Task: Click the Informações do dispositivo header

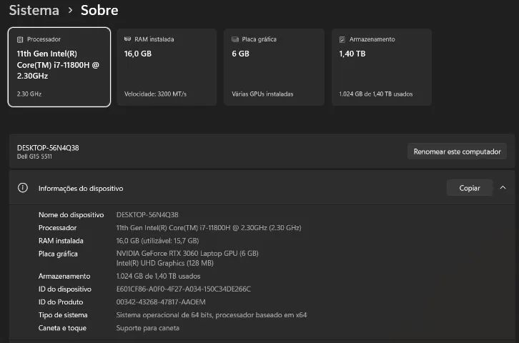Action: pos(262,188)
